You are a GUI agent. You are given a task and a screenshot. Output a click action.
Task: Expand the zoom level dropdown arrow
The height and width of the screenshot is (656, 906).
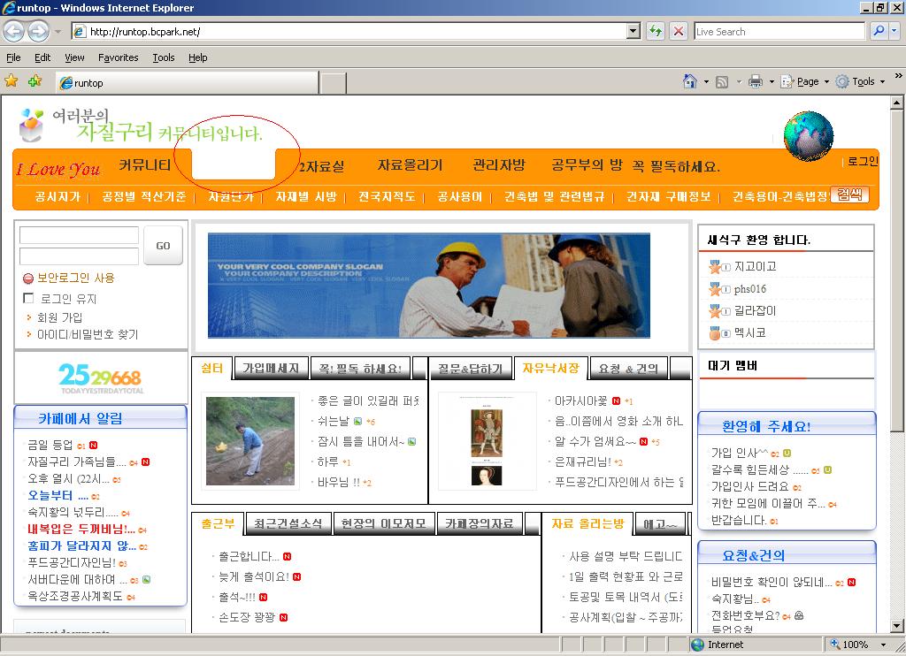(x=884, y=645)
